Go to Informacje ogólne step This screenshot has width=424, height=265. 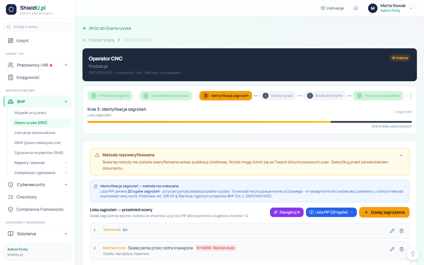click(x=110, y=96)
